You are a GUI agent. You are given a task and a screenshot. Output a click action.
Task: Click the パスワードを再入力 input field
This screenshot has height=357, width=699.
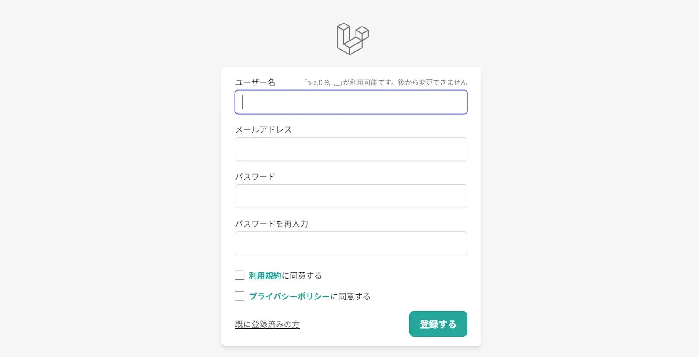[351, 243]
